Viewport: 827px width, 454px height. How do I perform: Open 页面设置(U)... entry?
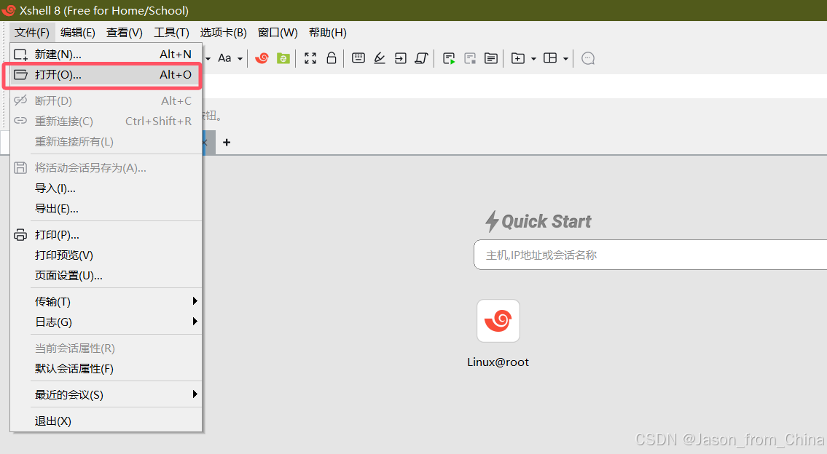click(106, 276)
